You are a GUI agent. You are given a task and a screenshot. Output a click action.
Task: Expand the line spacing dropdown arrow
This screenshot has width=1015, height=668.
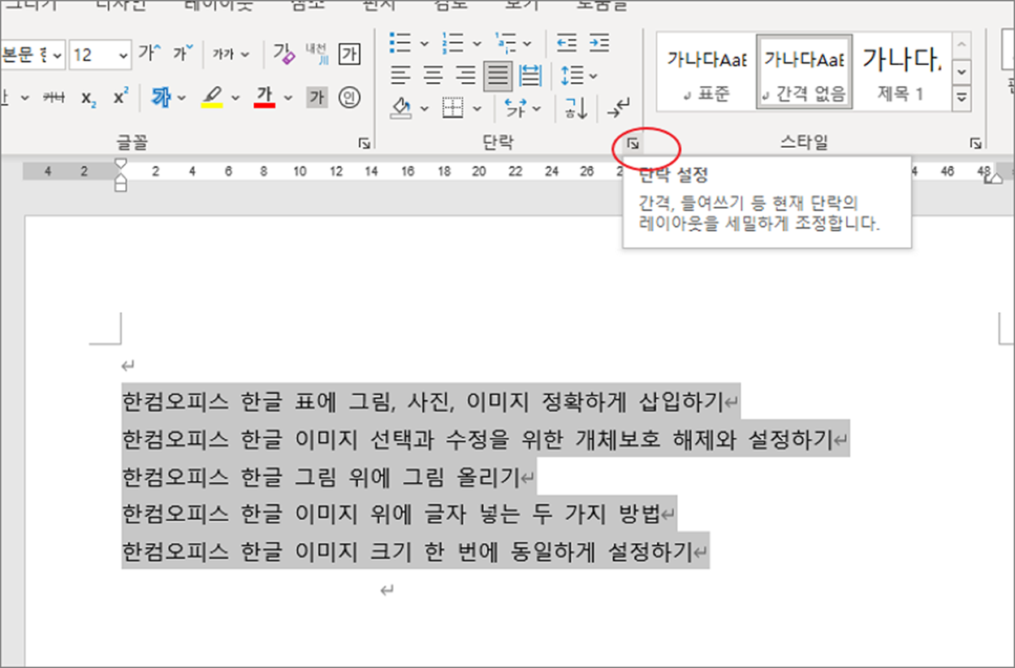coord(594,76)
